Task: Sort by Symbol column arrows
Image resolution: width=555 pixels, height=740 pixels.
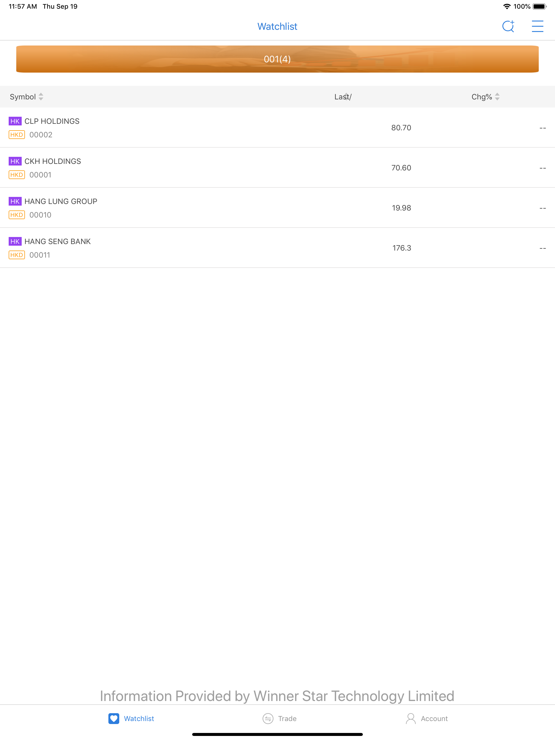Action: [x=41, y=97]
